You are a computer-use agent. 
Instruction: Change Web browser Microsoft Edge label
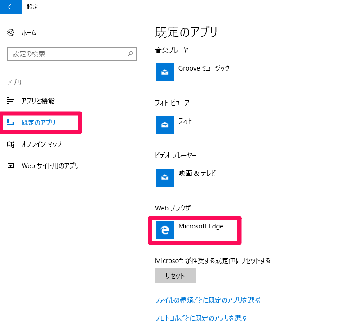click(201, 226)
